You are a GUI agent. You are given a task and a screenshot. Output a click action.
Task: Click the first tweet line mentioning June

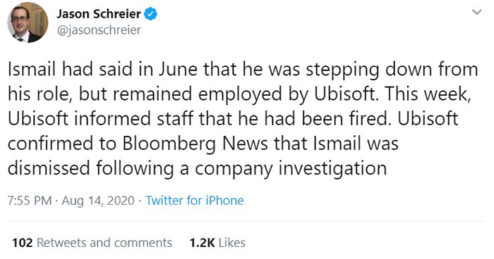pos(243,70)
